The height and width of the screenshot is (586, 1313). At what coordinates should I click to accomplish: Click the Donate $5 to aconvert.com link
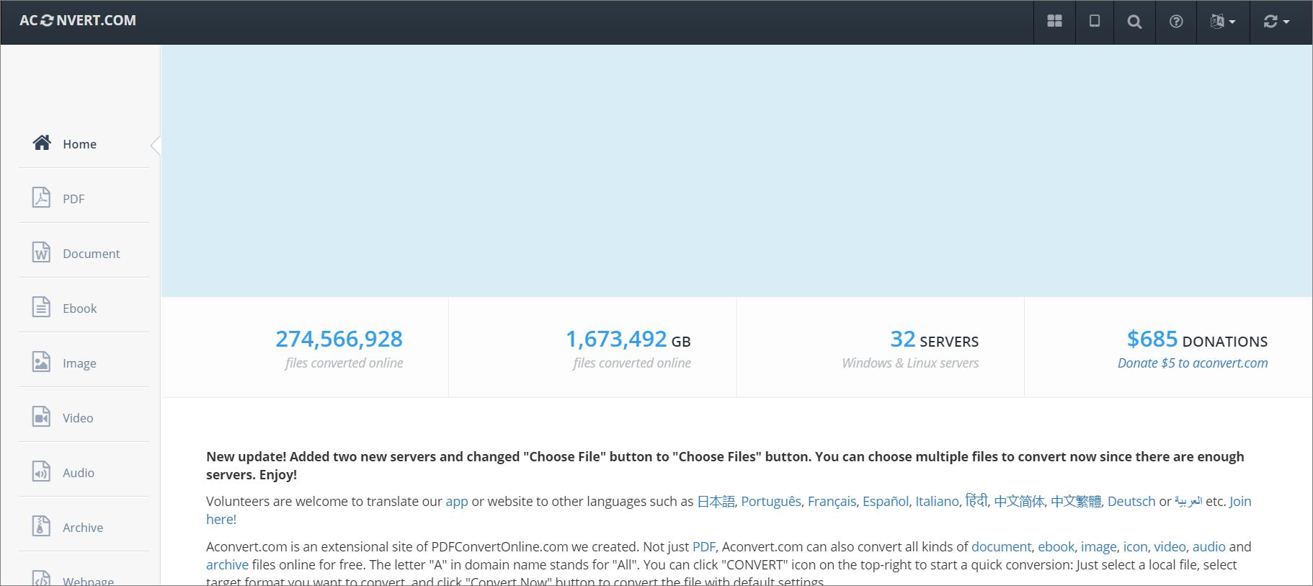pos(1193,363)
